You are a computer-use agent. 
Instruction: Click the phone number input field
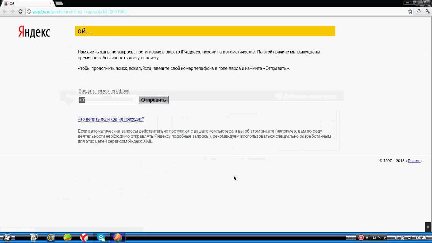108,100
